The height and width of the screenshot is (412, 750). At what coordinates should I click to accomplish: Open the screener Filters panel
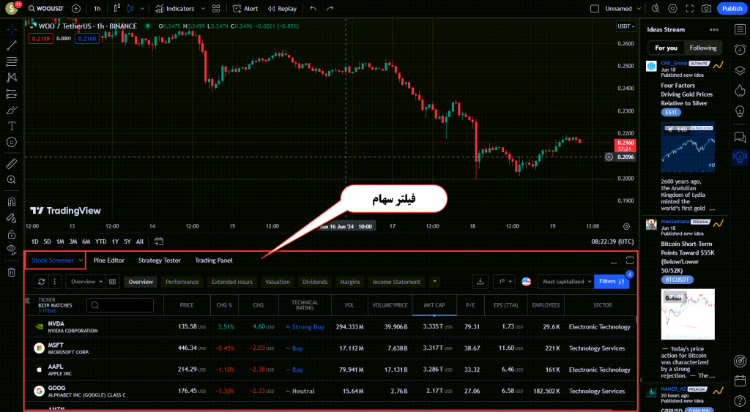(612, 282)
